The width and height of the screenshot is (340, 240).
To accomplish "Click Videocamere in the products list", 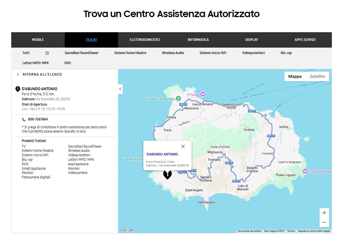I will click(x=78, y=173).
